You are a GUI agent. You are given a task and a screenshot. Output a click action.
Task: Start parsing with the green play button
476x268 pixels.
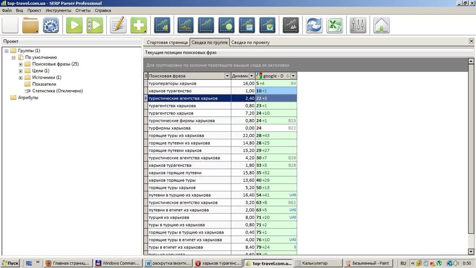(x=74, y=25)
